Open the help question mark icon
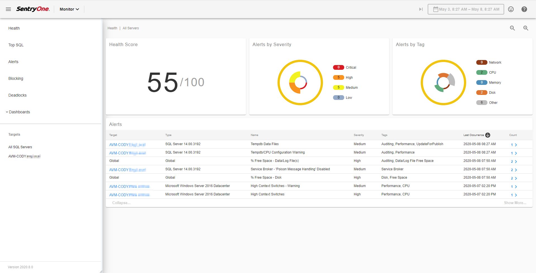This screenshot has height=273, width=536. (524, 9)
